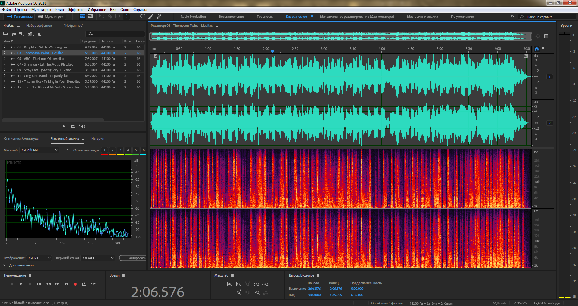Move playhead to next marker
Viewport: 578px width, 306px height.
66,284
